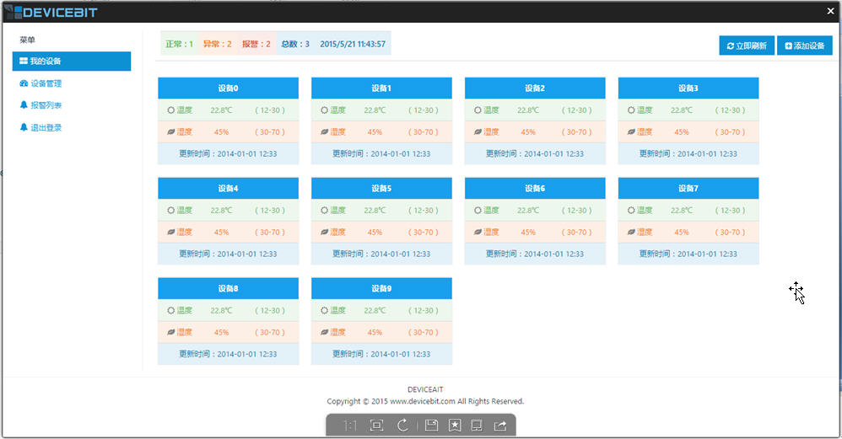Image resolution: width=842 pixels, height=439 pixels.
Task: Select the 设备9 card header
Action: [x=381, y=289]
